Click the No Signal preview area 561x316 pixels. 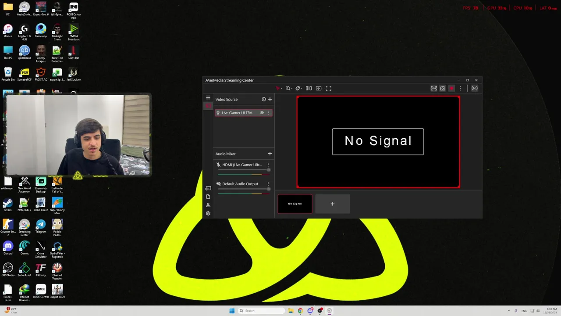pyautogui.click(x=378, y=142)
